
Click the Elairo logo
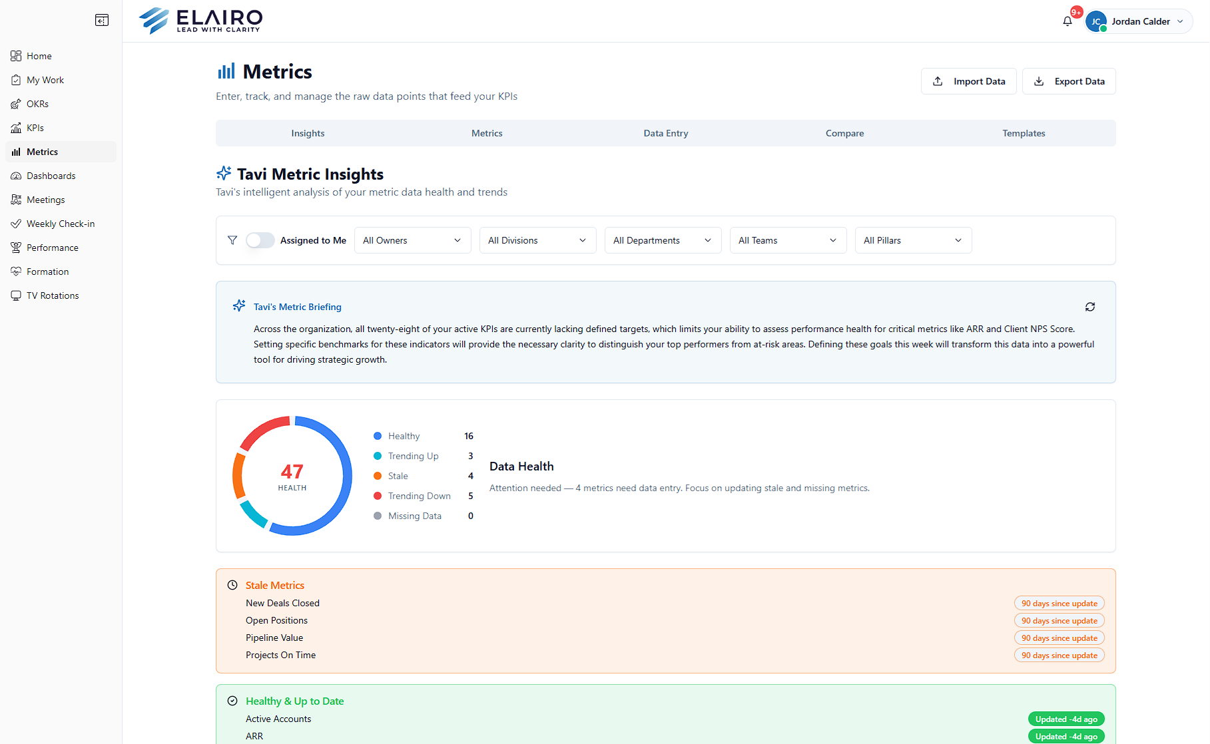[200, 21]
